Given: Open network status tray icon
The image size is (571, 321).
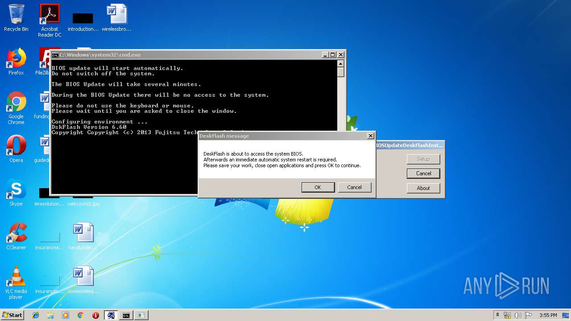Looking at the screenshot, I should click(507, 315).
